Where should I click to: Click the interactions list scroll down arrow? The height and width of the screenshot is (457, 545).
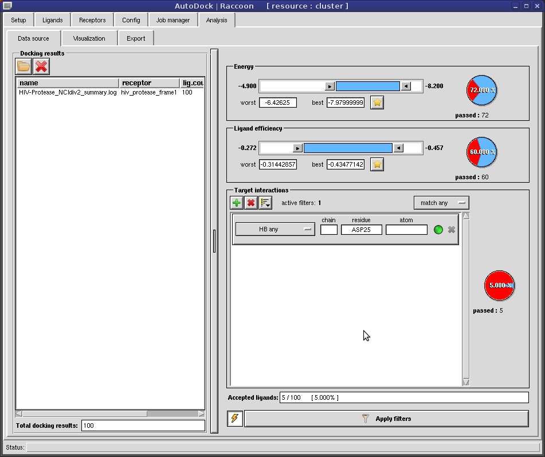466,383
